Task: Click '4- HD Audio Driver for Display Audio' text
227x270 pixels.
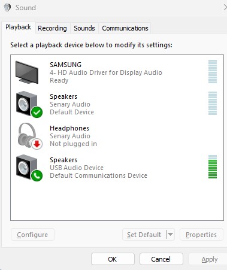Action: tap(106, 72)
